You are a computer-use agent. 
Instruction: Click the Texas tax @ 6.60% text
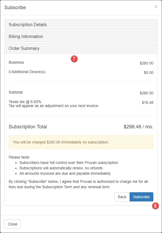tap(25, 102)
